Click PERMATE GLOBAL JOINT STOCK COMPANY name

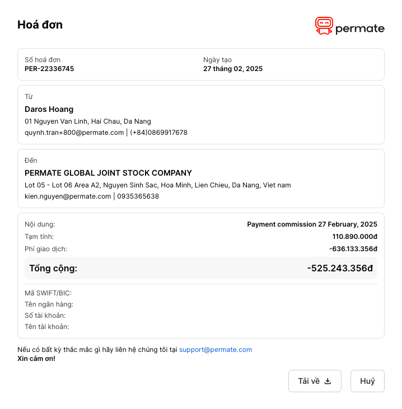click(108, 173)
